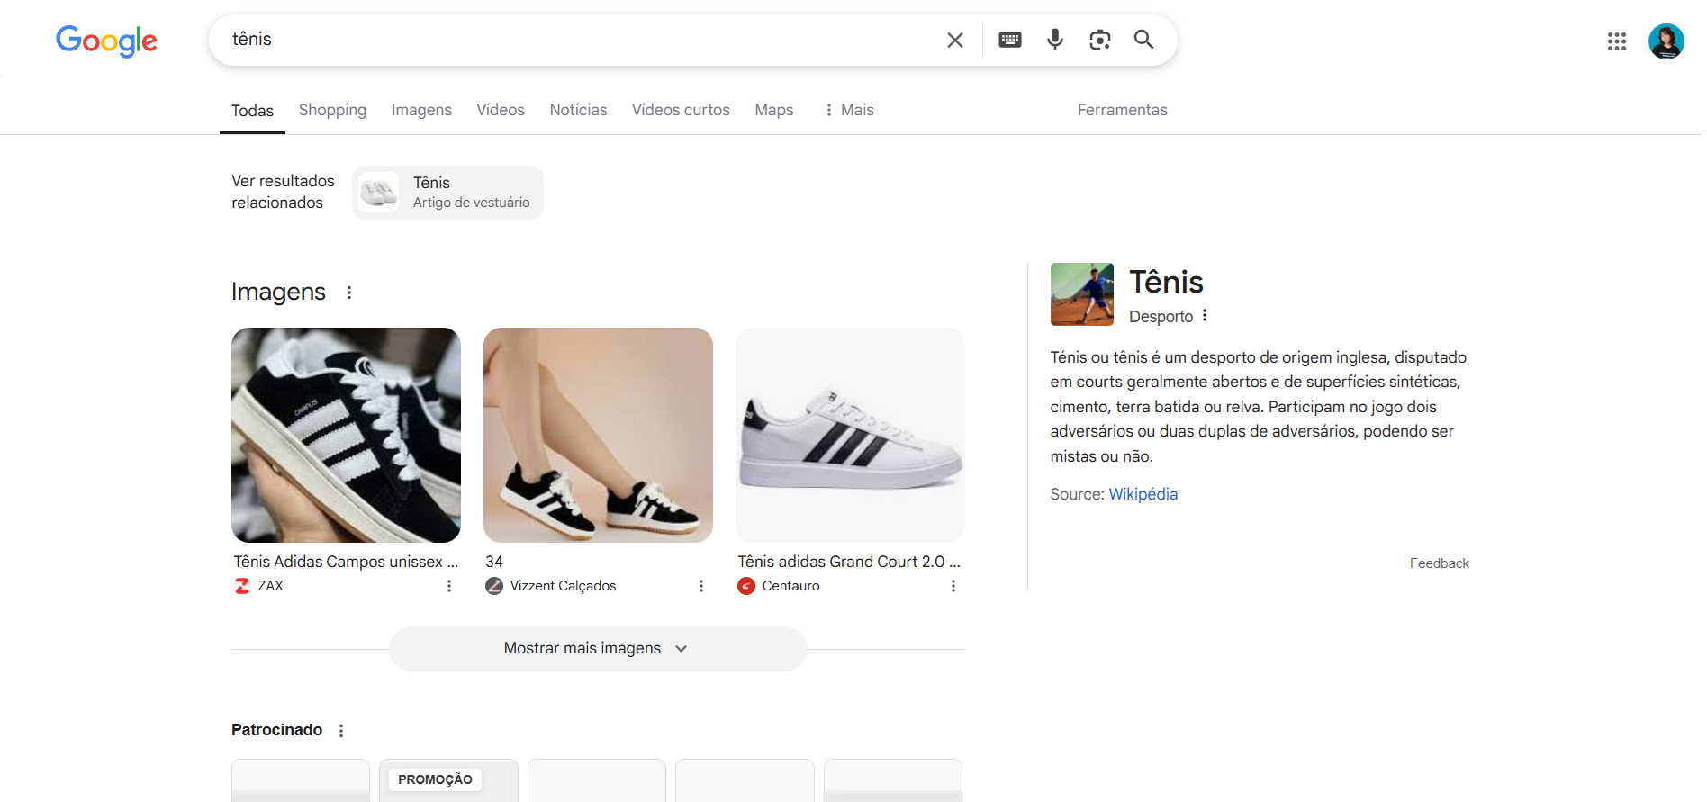Open the Wikipédia source link
The image size is (1707, 802).
tap(1143, 494)
